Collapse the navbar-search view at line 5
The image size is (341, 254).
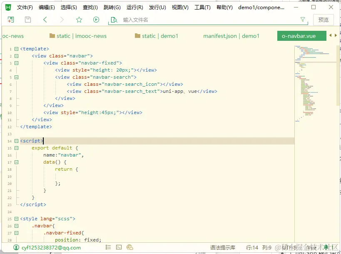coord(16,77)
